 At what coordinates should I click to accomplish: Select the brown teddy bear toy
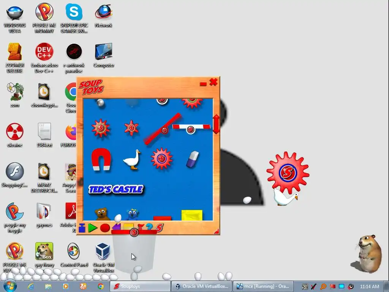tap(102, 214)
